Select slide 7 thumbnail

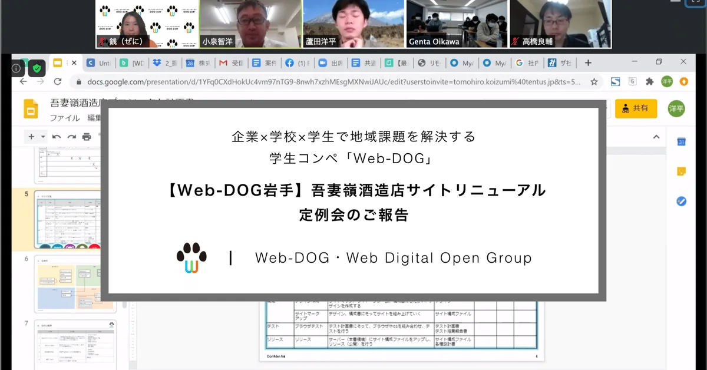pos(77,345)
